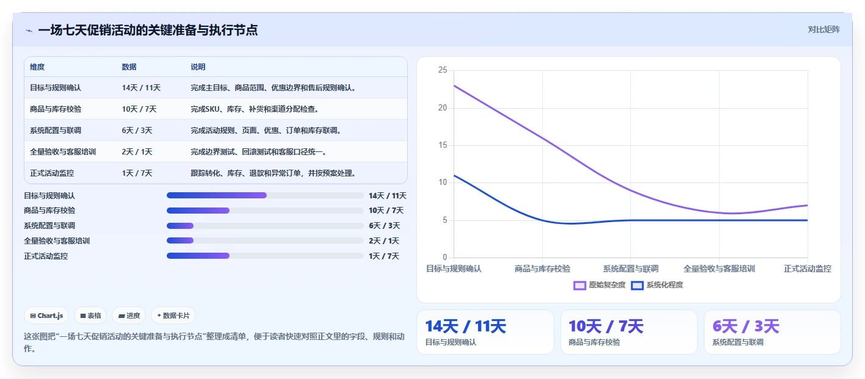Click y-axis tick label 10
865x379 pixels.
(443, 182)
